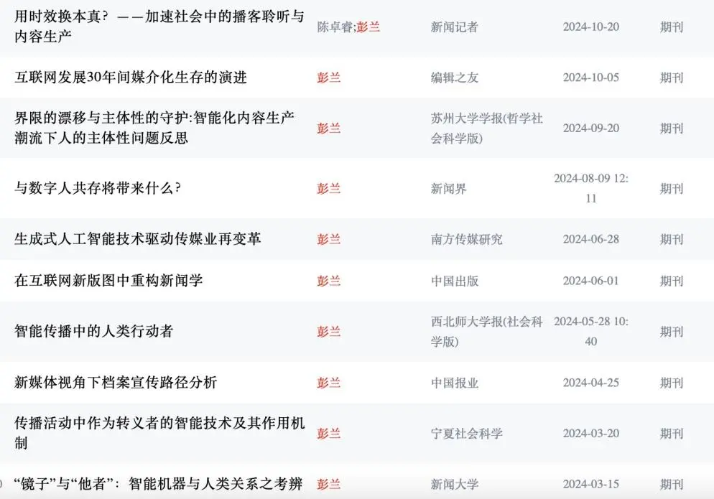Select date 2024-06-28
The image size is (714, 499).
591,239
